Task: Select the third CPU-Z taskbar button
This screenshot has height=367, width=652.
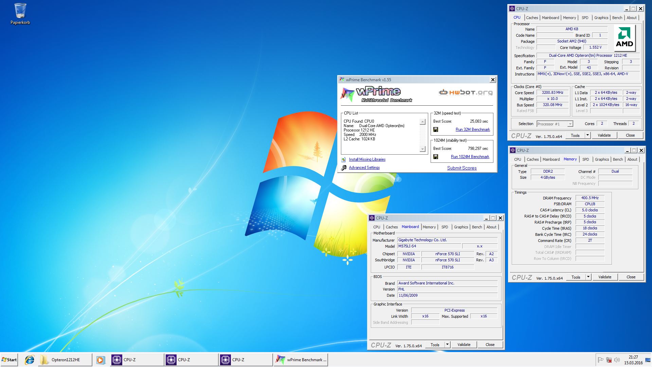Action: tap(246, 360)
